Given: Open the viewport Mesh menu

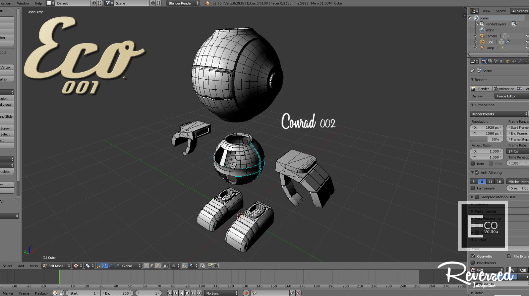Looking at the screenshot, I should pyautogui.click(x=34, y=266).
